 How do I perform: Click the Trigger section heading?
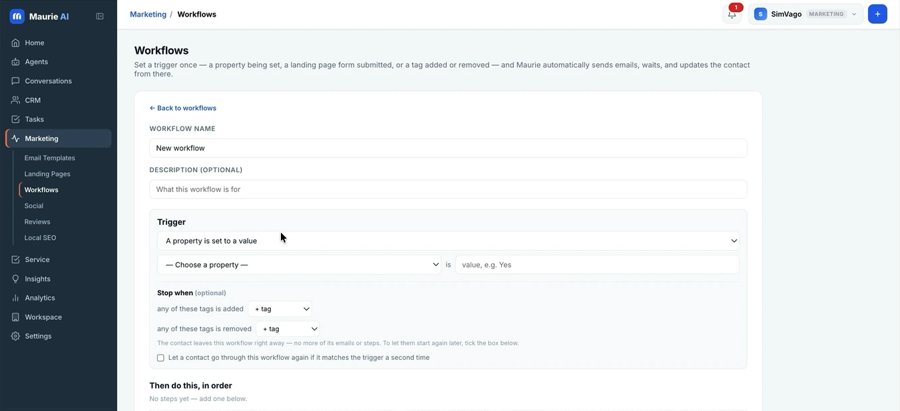tap(172, 222)
